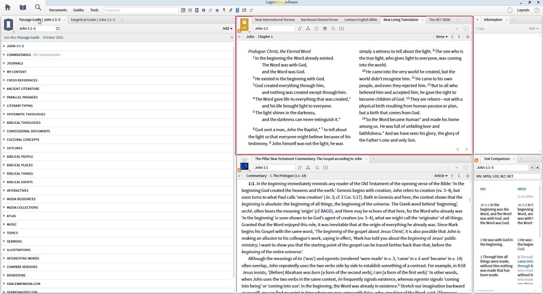
Task: Go to previous verse in NLT panel
Action: (x=452, y=37)
